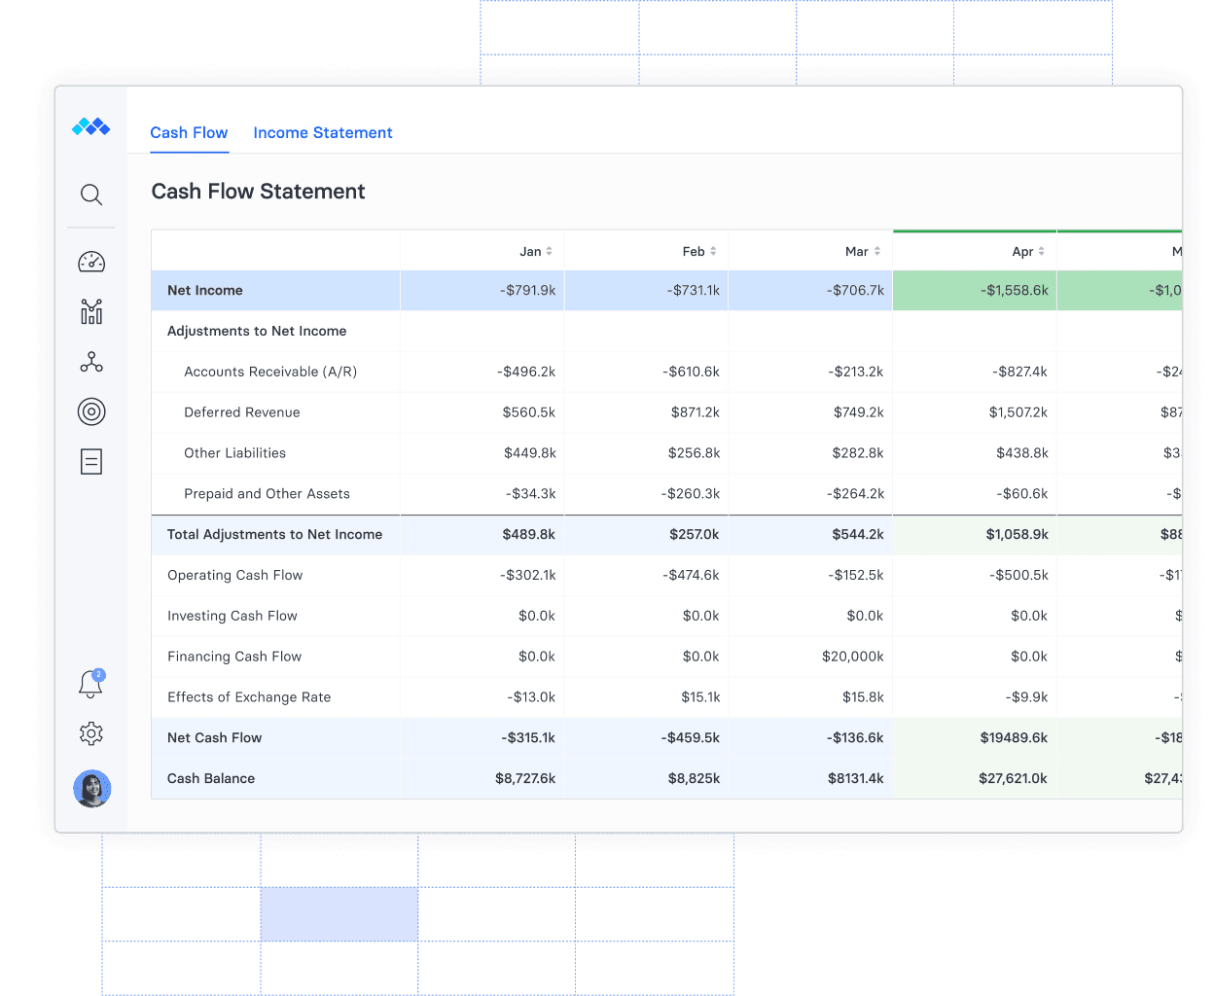The height and width of the screenshot is (996, 1214).
Task: Select the Cash Flow tab
Action: (x=189, y=132)
